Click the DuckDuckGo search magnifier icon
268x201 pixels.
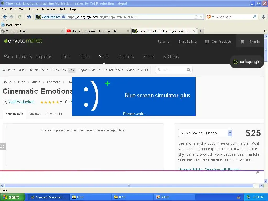pos(254,17)
